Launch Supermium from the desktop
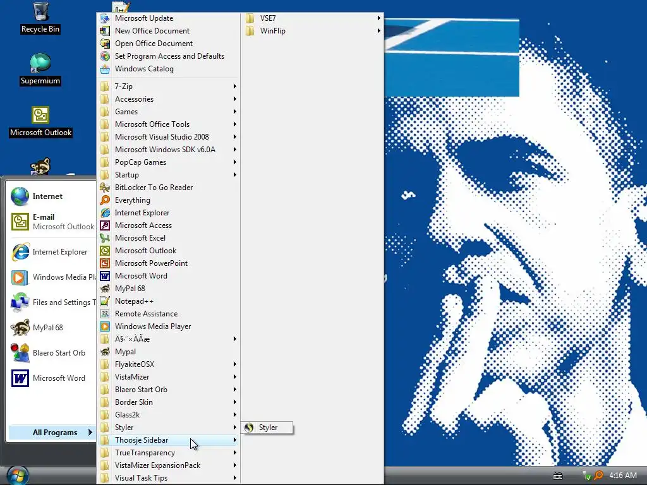This screenshot has width=647, height=485. (40, 69)
